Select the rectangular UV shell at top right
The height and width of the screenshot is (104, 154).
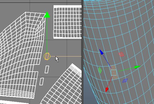(68, 22)
